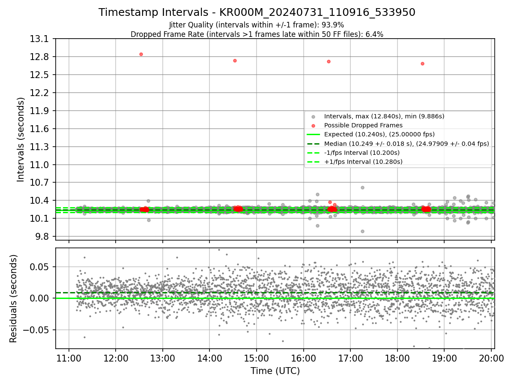Screen dimensions: 514x386
Task: Click legend entry starting 'Median (10.249 +/- 0.018 s)'
Action: point(406,144)
